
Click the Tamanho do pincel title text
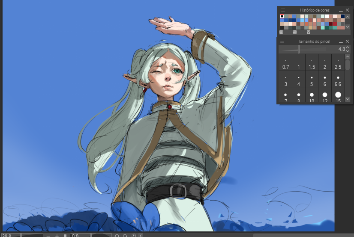[x=314, y=41]
